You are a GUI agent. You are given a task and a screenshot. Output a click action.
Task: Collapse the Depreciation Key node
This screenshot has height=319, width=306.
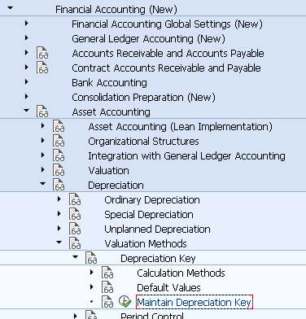[75, 257]
